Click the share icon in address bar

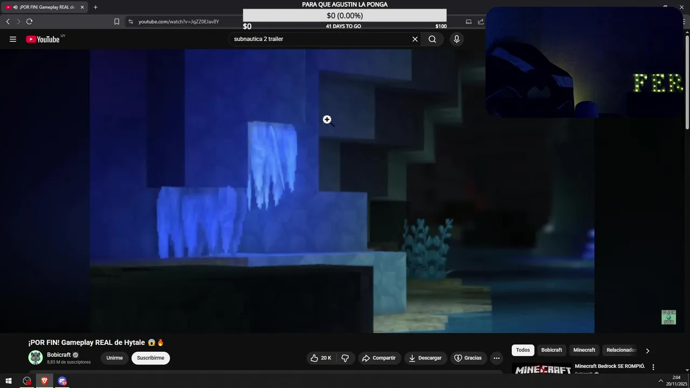(481, 22)
